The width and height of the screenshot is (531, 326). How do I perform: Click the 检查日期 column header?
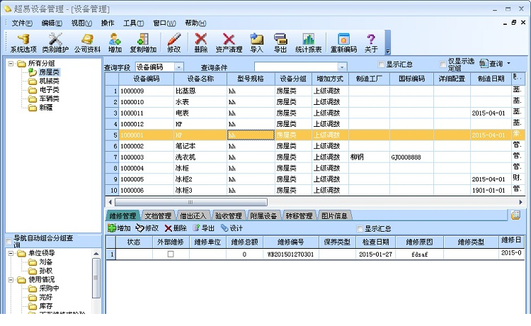pos(375,242)
